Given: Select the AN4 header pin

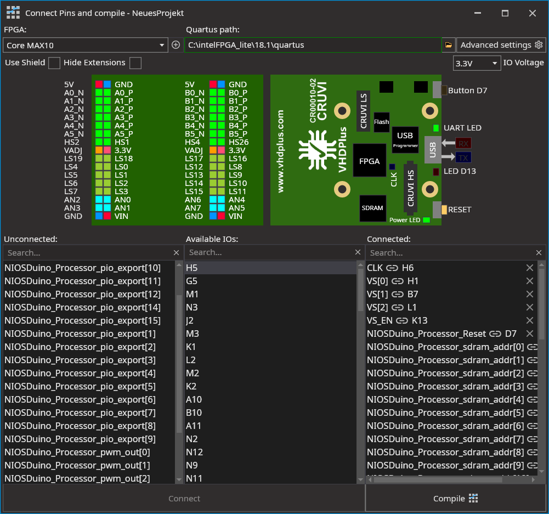Looking at the screenshot, I should tap(221, 200).
